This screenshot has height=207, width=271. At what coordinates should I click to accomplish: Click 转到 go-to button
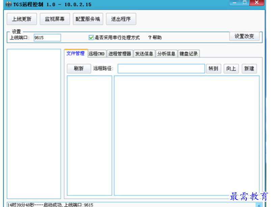(213, 69)
